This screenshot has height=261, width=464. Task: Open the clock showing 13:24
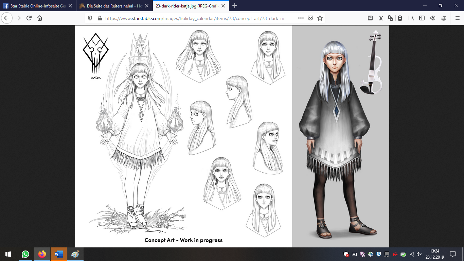[x=435, y=254]
